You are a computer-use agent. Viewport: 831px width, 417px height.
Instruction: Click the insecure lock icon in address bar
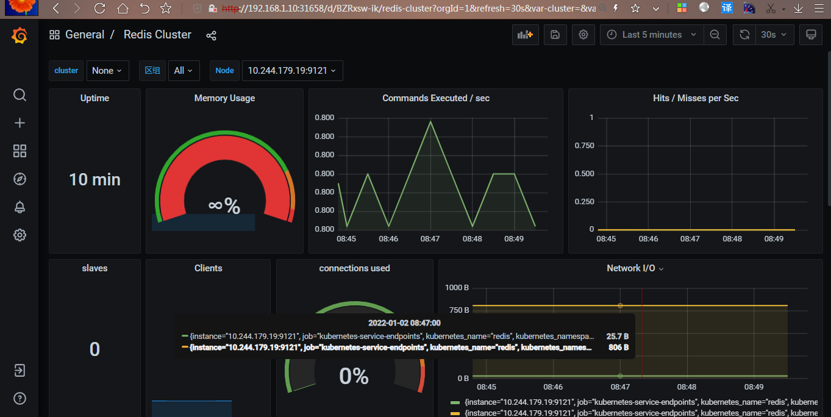click(x=213, y=9)
